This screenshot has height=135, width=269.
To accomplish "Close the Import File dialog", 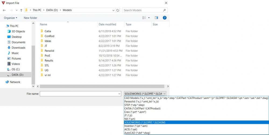I will pos(166,3).
